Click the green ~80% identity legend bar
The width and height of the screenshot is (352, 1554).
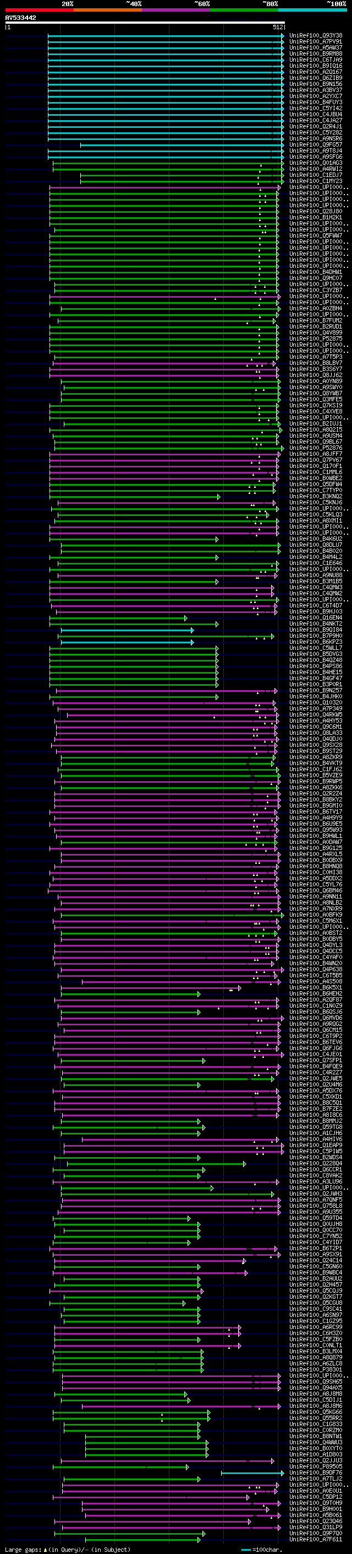point(244,10)
